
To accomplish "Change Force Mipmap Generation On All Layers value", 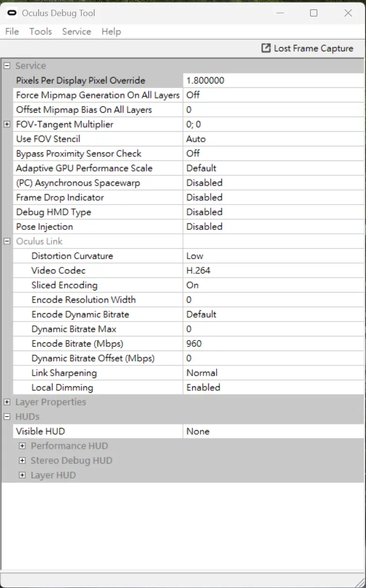I will click(274, 95).
